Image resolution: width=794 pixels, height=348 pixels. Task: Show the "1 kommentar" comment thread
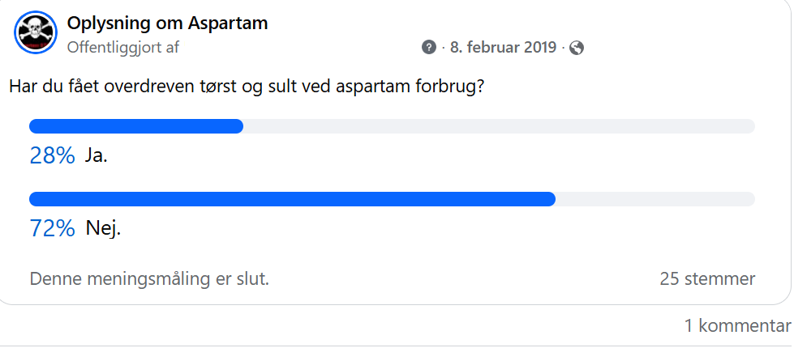click(x=736, y=326)
